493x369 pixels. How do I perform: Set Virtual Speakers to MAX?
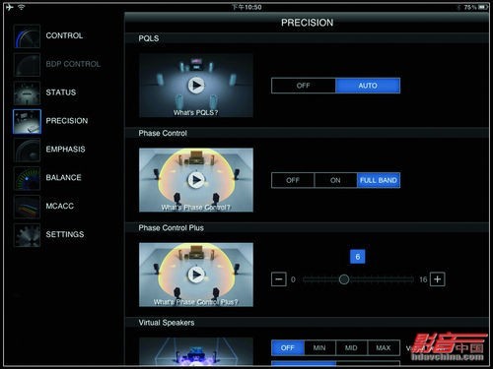(384, 348)
